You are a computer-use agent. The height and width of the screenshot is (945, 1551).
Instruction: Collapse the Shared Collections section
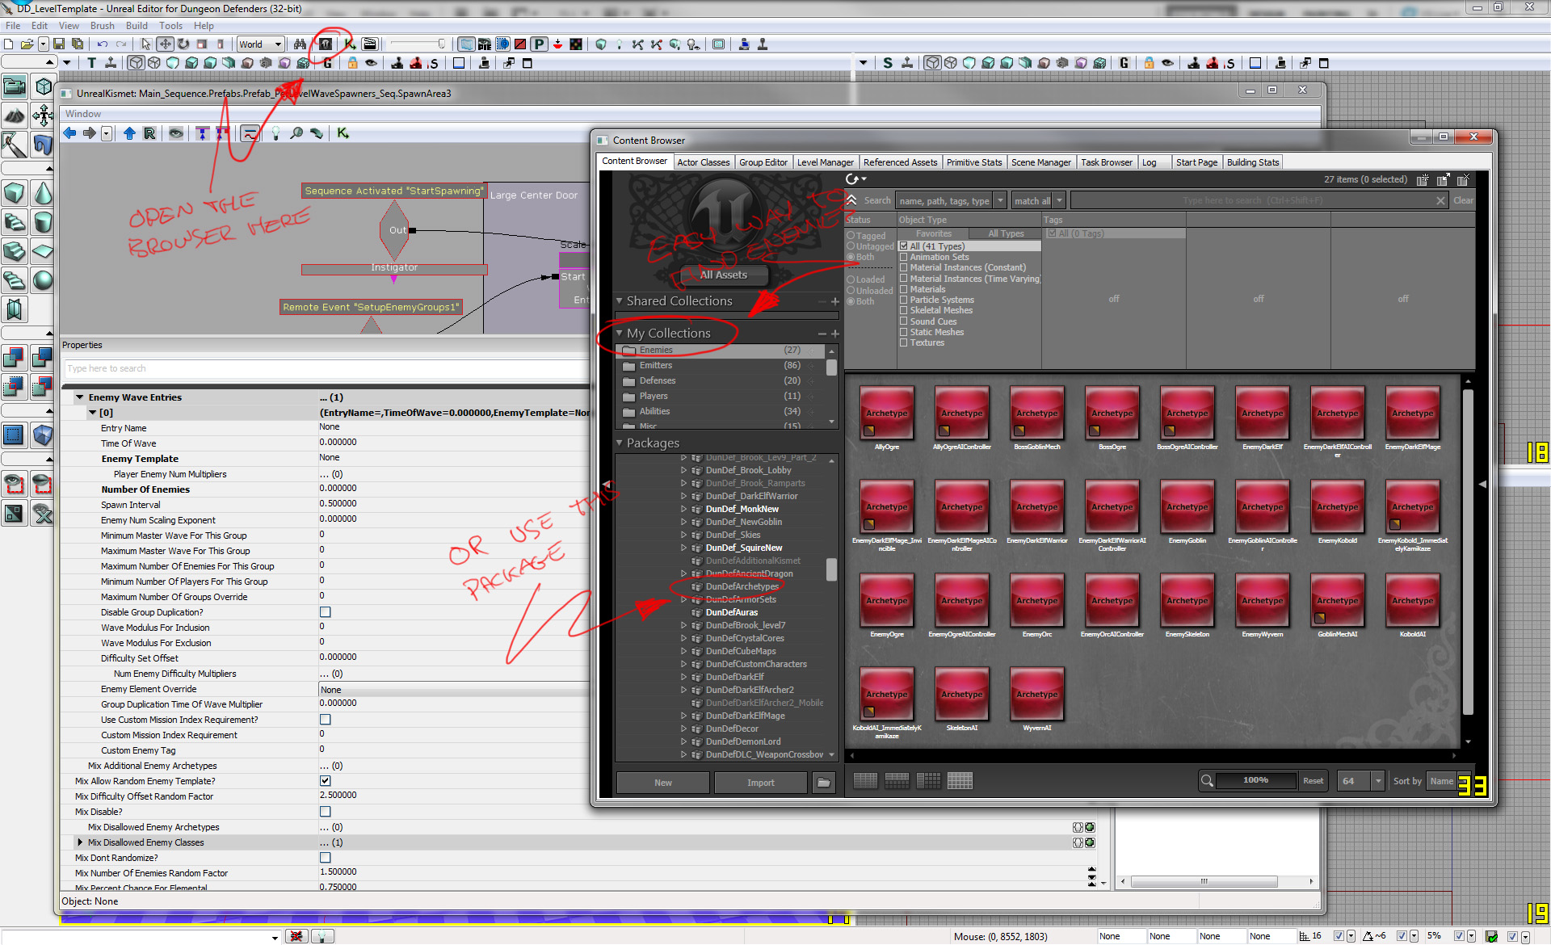click(x=620, y=300)
